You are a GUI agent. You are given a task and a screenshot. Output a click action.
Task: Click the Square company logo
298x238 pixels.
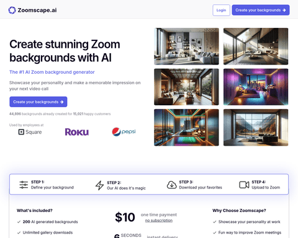(30, 132)
